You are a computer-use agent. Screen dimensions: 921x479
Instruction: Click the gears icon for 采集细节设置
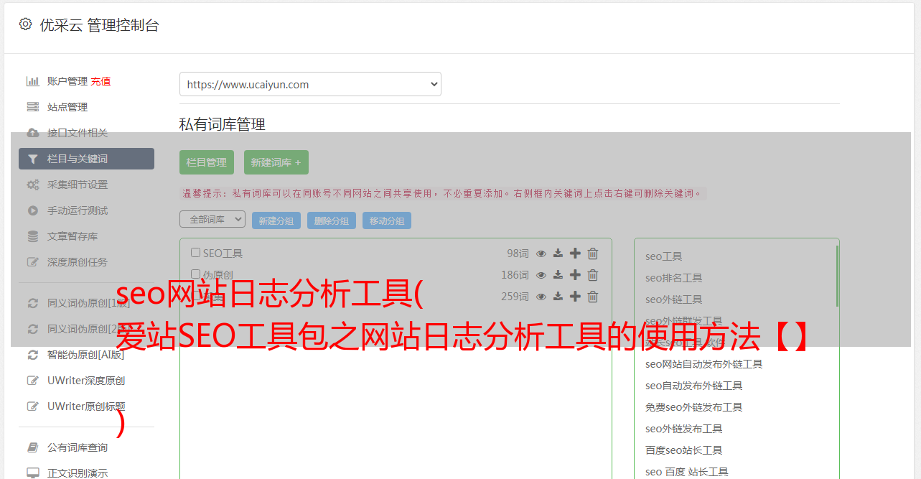pos(32,185)
